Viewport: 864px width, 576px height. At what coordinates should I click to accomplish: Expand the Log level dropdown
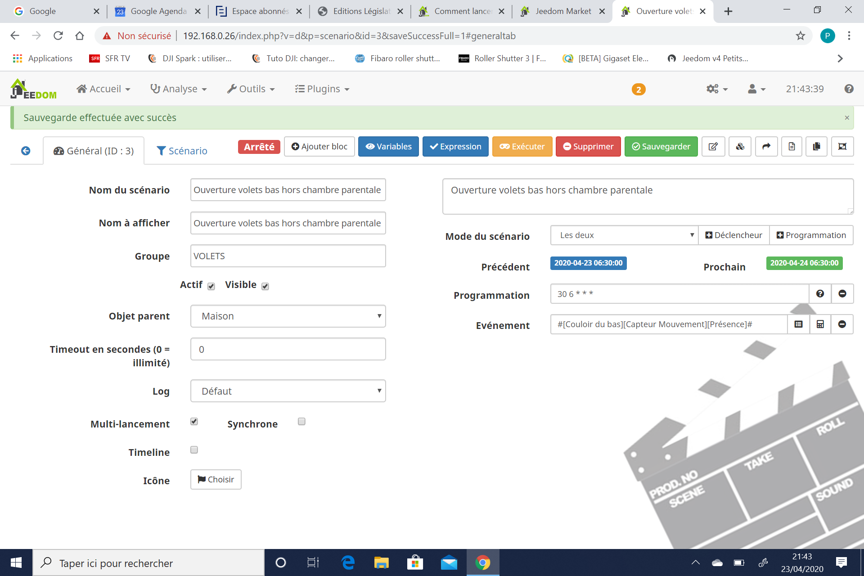288,391
